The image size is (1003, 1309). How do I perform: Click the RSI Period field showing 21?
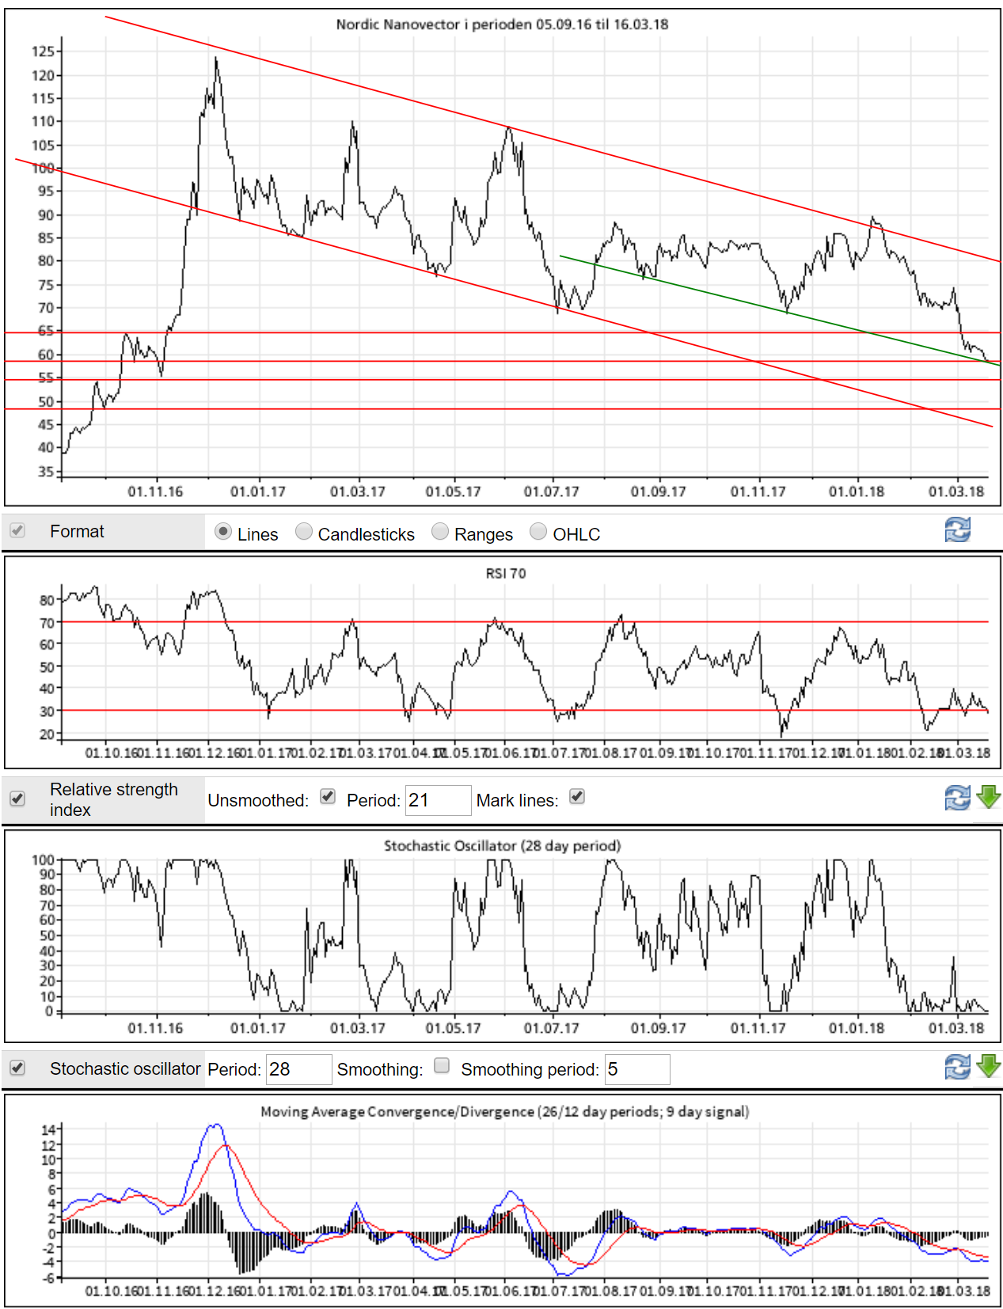439,800
